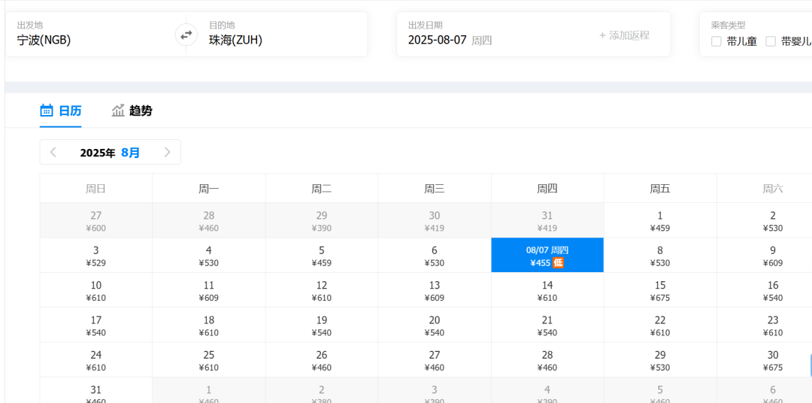The width and height of the screenshot is (812, 403).
Task: Select August 25 priced ¥610
Action: click(209, 360)
